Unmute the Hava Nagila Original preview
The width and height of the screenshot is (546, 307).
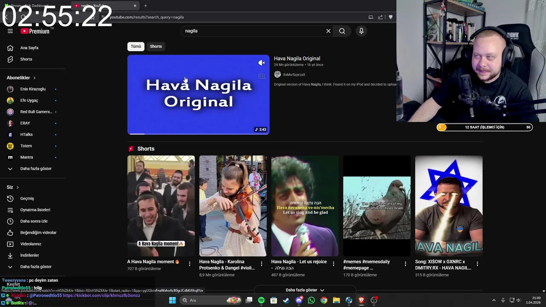point(261,63)
